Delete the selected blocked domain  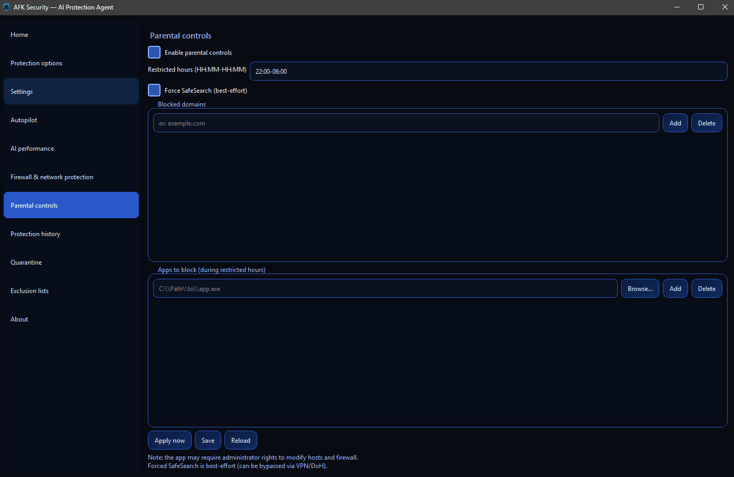point(707,122)
